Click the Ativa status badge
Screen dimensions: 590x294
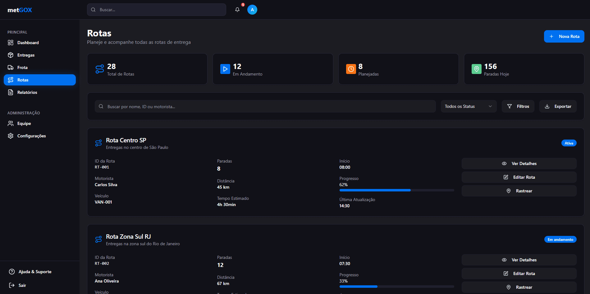tap(569, 143)
